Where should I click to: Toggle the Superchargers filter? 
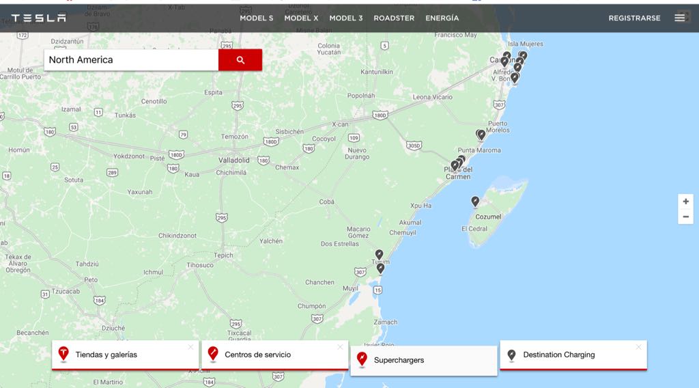click(399, 360)
